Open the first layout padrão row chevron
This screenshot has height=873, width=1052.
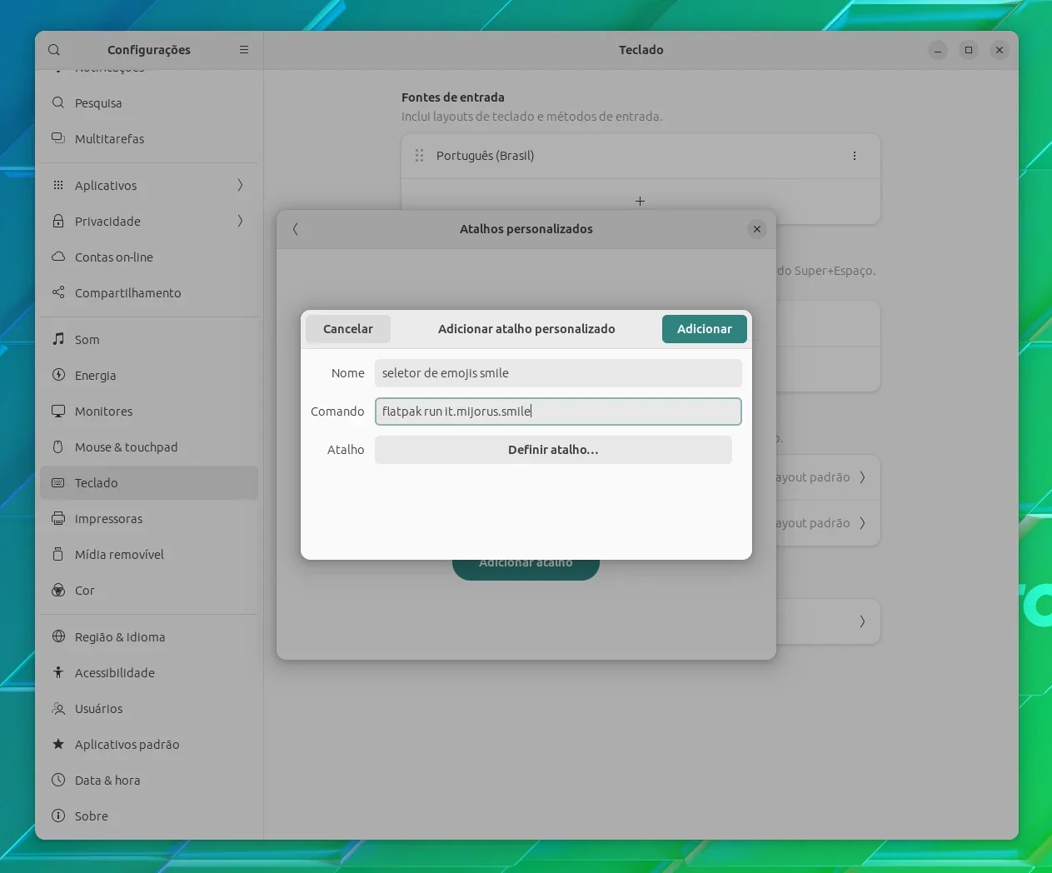point(862,477)
